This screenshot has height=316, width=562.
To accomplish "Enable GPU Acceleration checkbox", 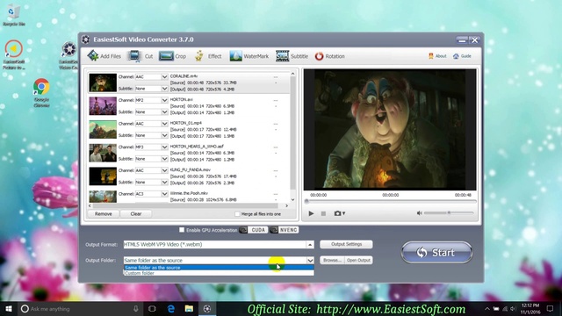I will (x=182, y=230).
